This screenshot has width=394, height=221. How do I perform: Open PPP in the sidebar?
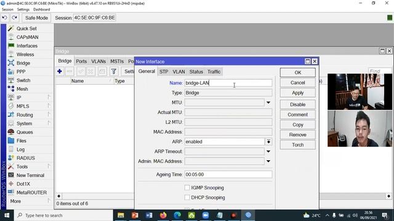pos(21,72)
